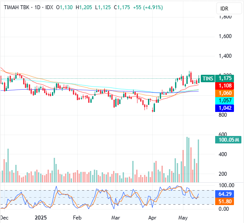The image size is (244, 223).
Task: Select the TINS price label tag
Action: point(208,78)
